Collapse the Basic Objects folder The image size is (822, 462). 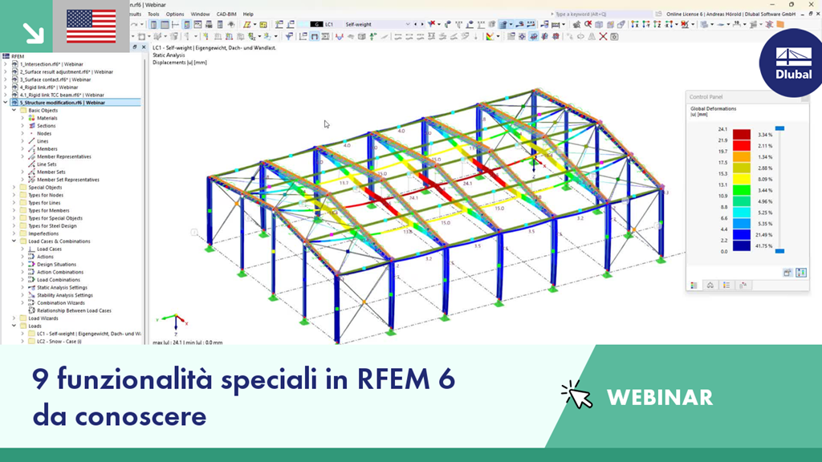coord(14,111)
